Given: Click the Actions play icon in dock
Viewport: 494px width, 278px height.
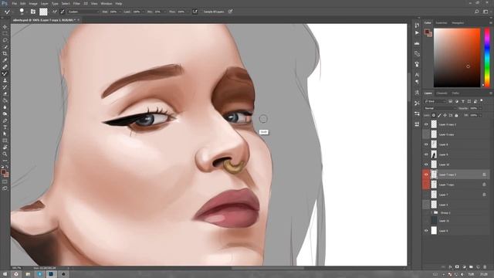Looking at the screenshot, I should (x=417, y=32).
